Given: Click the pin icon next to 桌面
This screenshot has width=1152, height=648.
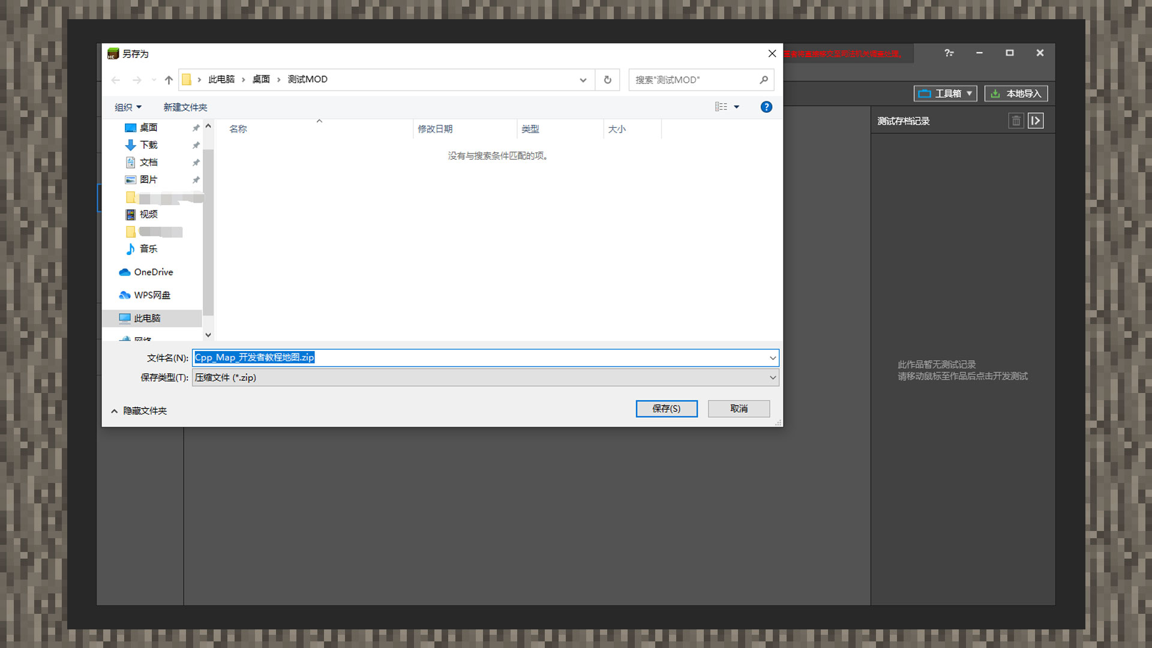Looking at the screenshot, I should (196, 128).
